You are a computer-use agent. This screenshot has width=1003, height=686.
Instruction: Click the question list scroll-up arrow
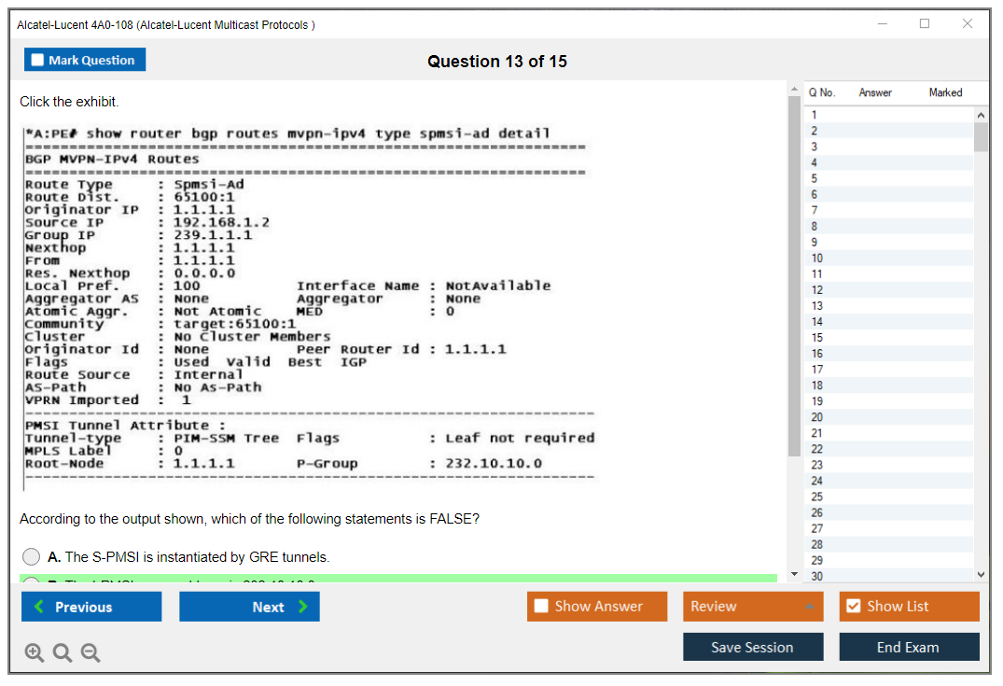point(981,115)
